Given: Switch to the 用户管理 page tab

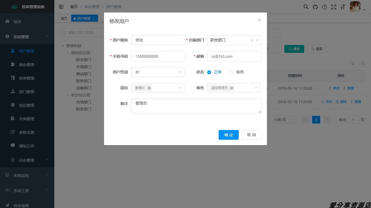Looking at the screenshot, I should point(83,18).
